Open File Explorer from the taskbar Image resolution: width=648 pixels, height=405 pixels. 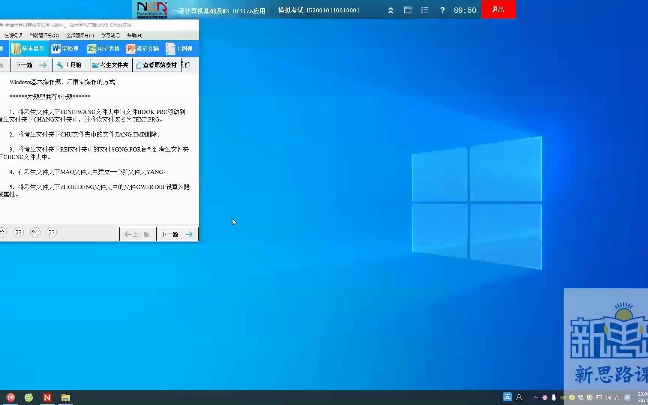pyautogui.click(x=65, y=397)
